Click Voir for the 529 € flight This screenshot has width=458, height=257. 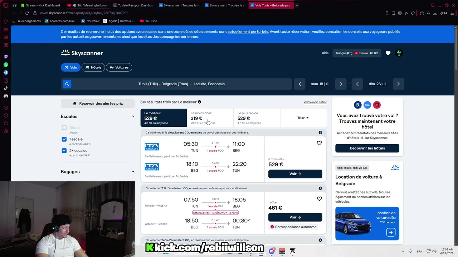295,174
